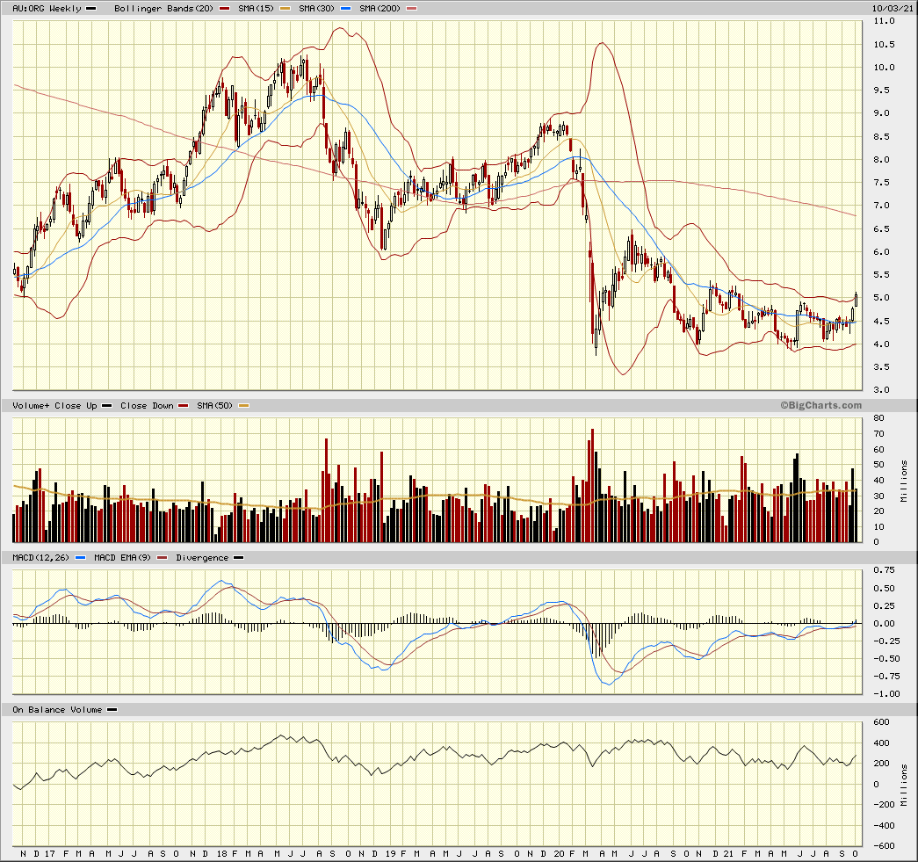
Task: Select the Volume+ Close Up legend label
Action: tap(54, 405)
